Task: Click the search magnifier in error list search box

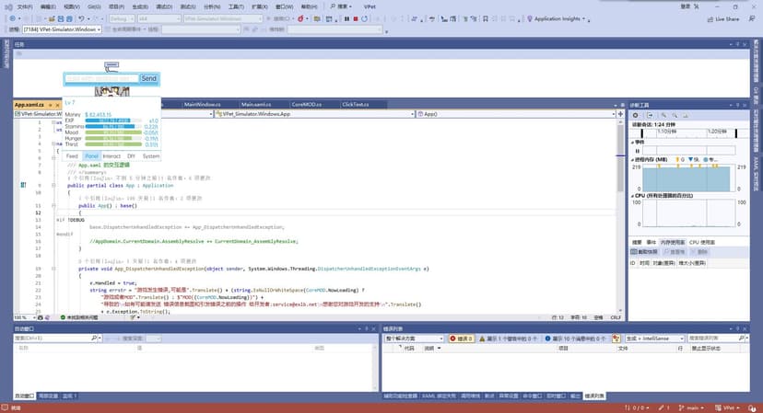Action: pos(741,338)
